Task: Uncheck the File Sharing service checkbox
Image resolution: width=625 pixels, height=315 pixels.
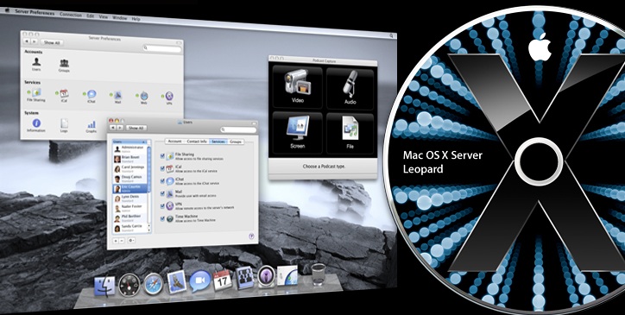Action: [x=162, y=156]
